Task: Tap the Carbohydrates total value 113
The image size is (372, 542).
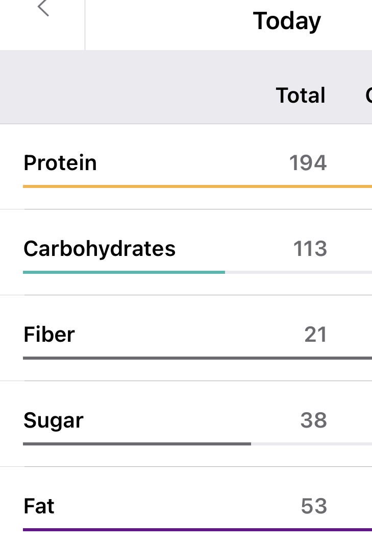Action: pos(310,249)
